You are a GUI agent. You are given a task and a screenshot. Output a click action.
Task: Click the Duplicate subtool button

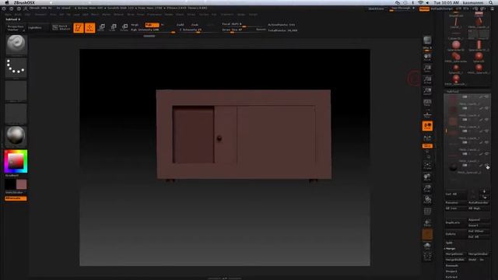pos(456,222)
